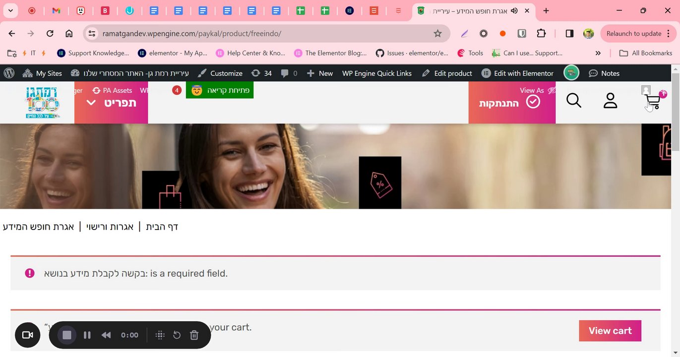680x357 pixels.
Task: Click the browser home button
Action: coord(69,33)
